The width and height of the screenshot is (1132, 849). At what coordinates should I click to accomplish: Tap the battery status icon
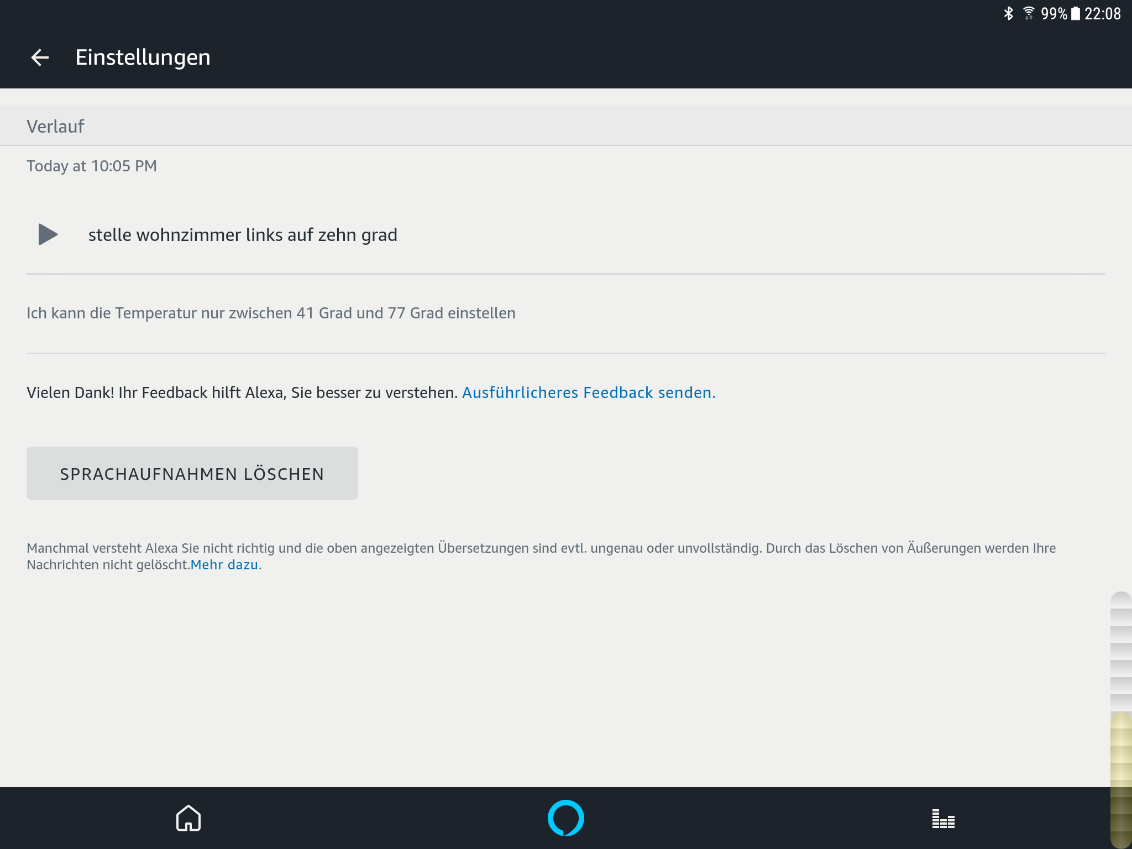tap(1075, 13)
